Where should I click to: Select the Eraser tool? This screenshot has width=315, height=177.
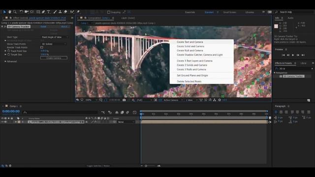65,12
